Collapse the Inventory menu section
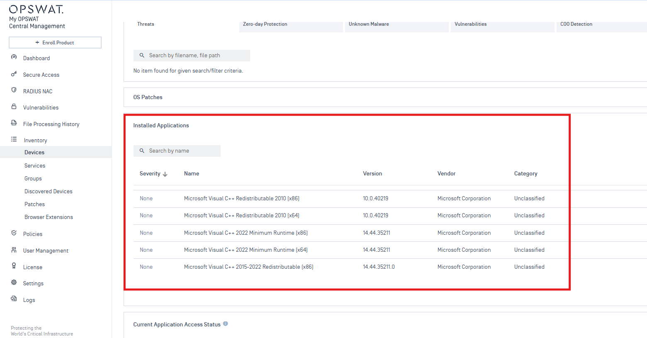This screenshot has height=338, width=647. 35,140
